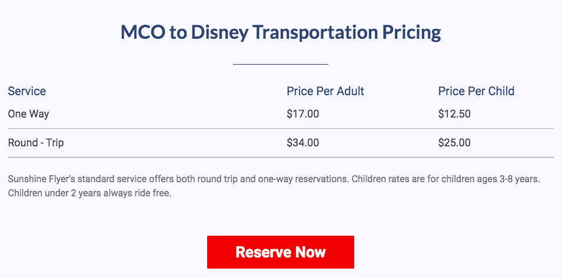Image resolution: width=562 pixels, height=278 pixels.
Task: Click the $12.50 one-way child price
Action: coord(454,114)
